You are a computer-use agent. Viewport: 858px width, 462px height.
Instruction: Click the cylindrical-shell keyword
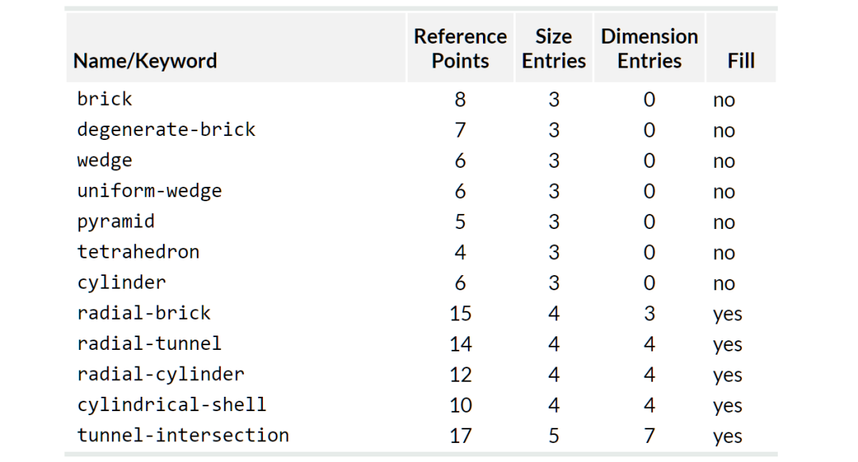tap(172, 405)
